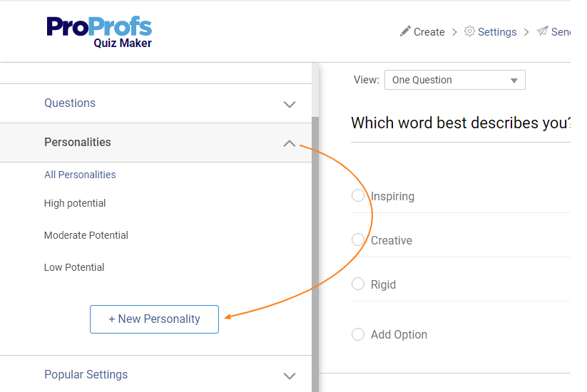Go to the Settings step
Viewport: 587px width, 392px height.
(497, 32)
